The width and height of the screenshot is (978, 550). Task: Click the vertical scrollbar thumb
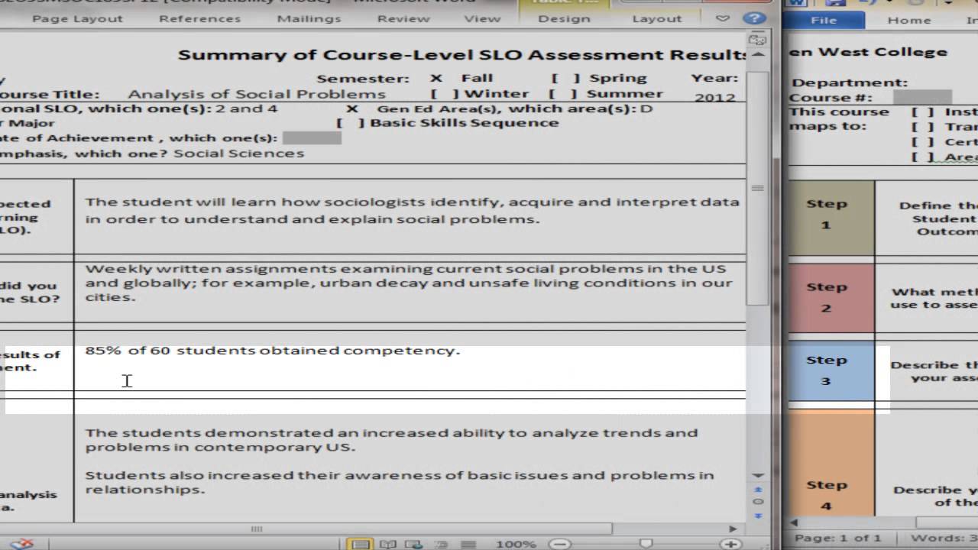tap(757, 189)
